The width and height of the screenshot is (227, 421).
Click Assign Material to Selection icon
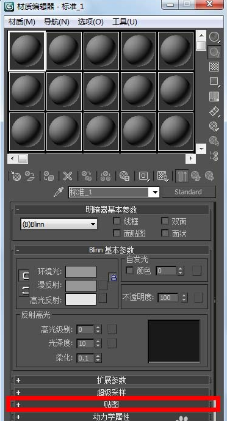[x=48, y=176]
